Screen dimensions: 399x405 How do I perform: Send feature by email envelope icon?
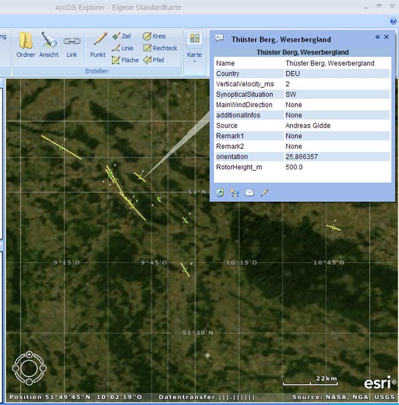pos(249,193)
